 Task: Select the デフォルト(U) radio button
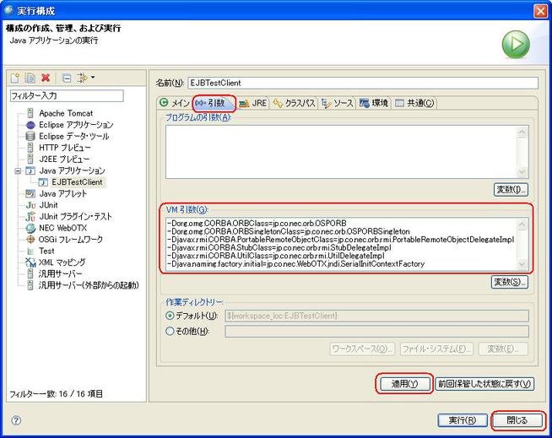[170, 316]
